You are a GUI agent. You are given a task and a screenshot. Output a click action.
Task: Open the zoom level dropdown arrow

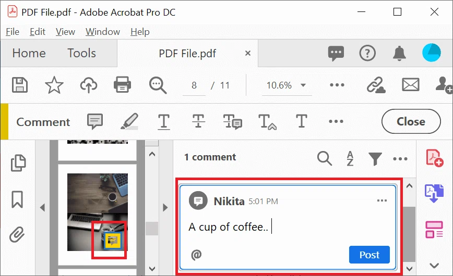click(x=303, y=85)
